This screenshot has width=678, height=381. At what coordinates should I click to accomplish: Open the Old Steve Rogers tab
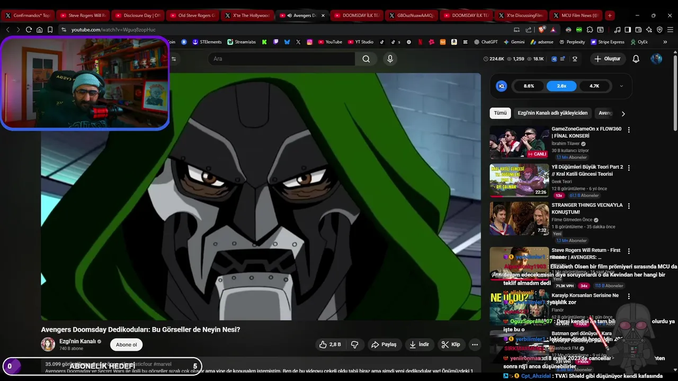192,15
